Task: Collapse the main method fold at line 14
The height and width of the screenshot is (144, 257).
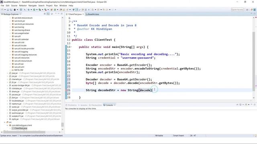Action: pos(71,47)
